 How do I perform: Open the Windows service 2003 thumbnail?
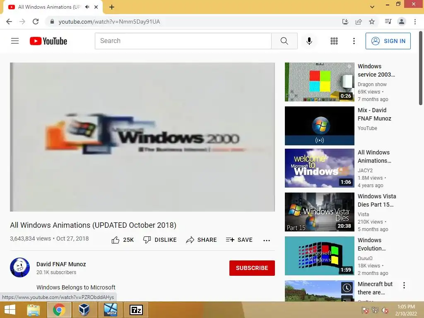319,82
